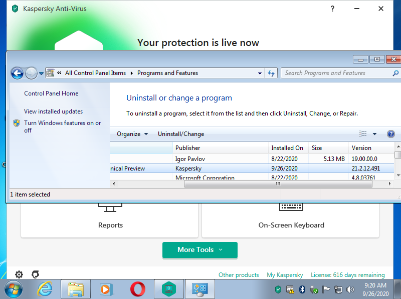Select the Kaspersky publisher row
This screenshot has height=299, width=401.
pos(252,168)
